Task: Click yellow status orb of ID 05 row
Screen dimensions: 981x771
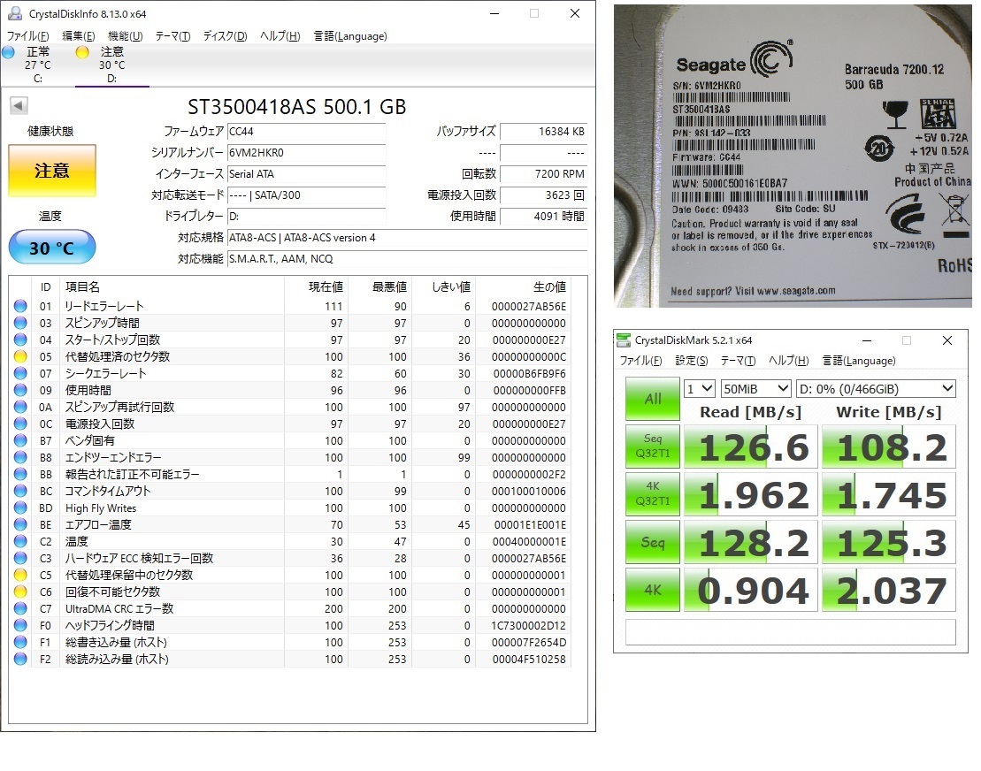Action: pyautogui.click(x=20, y=356)
